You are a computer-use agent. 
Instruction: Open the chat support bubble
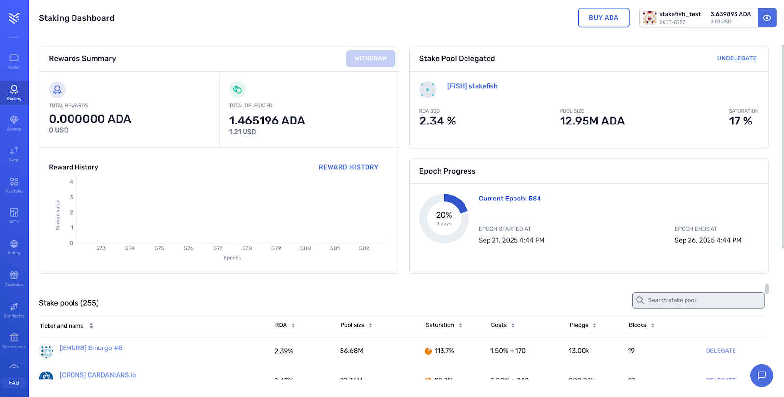point(761,375)
